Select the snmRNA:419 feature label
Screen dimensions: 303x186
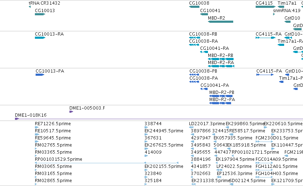[x=287, y=11]
